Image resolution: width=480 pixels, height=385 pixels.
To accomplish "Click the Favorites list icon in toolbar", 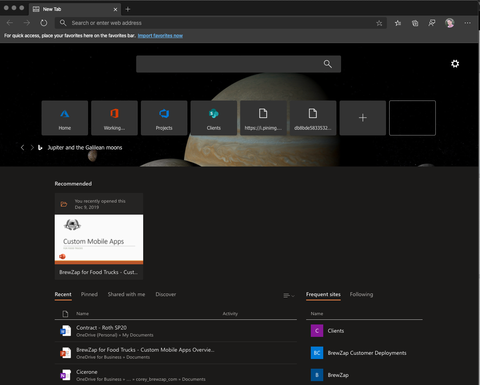I will pyautogui.click(x=398, y=23).
